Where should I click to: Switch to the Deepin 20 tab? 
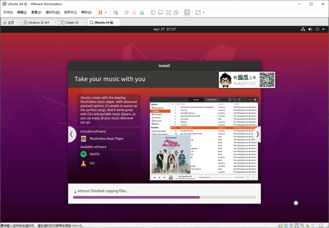point(72,22)
